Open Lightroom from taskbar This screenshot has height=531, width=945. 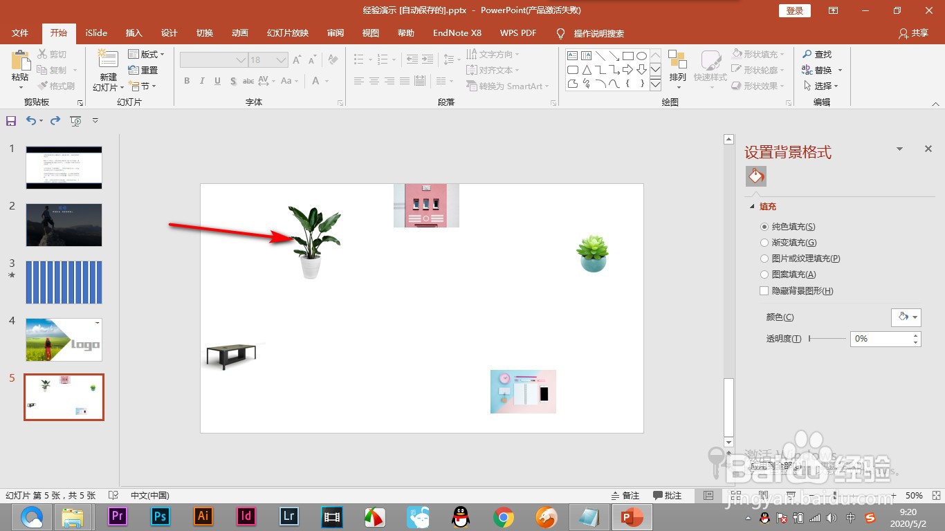(x=289, y=516)
